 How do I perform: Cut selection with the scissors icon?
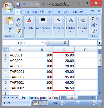click(x=18, y=19)
